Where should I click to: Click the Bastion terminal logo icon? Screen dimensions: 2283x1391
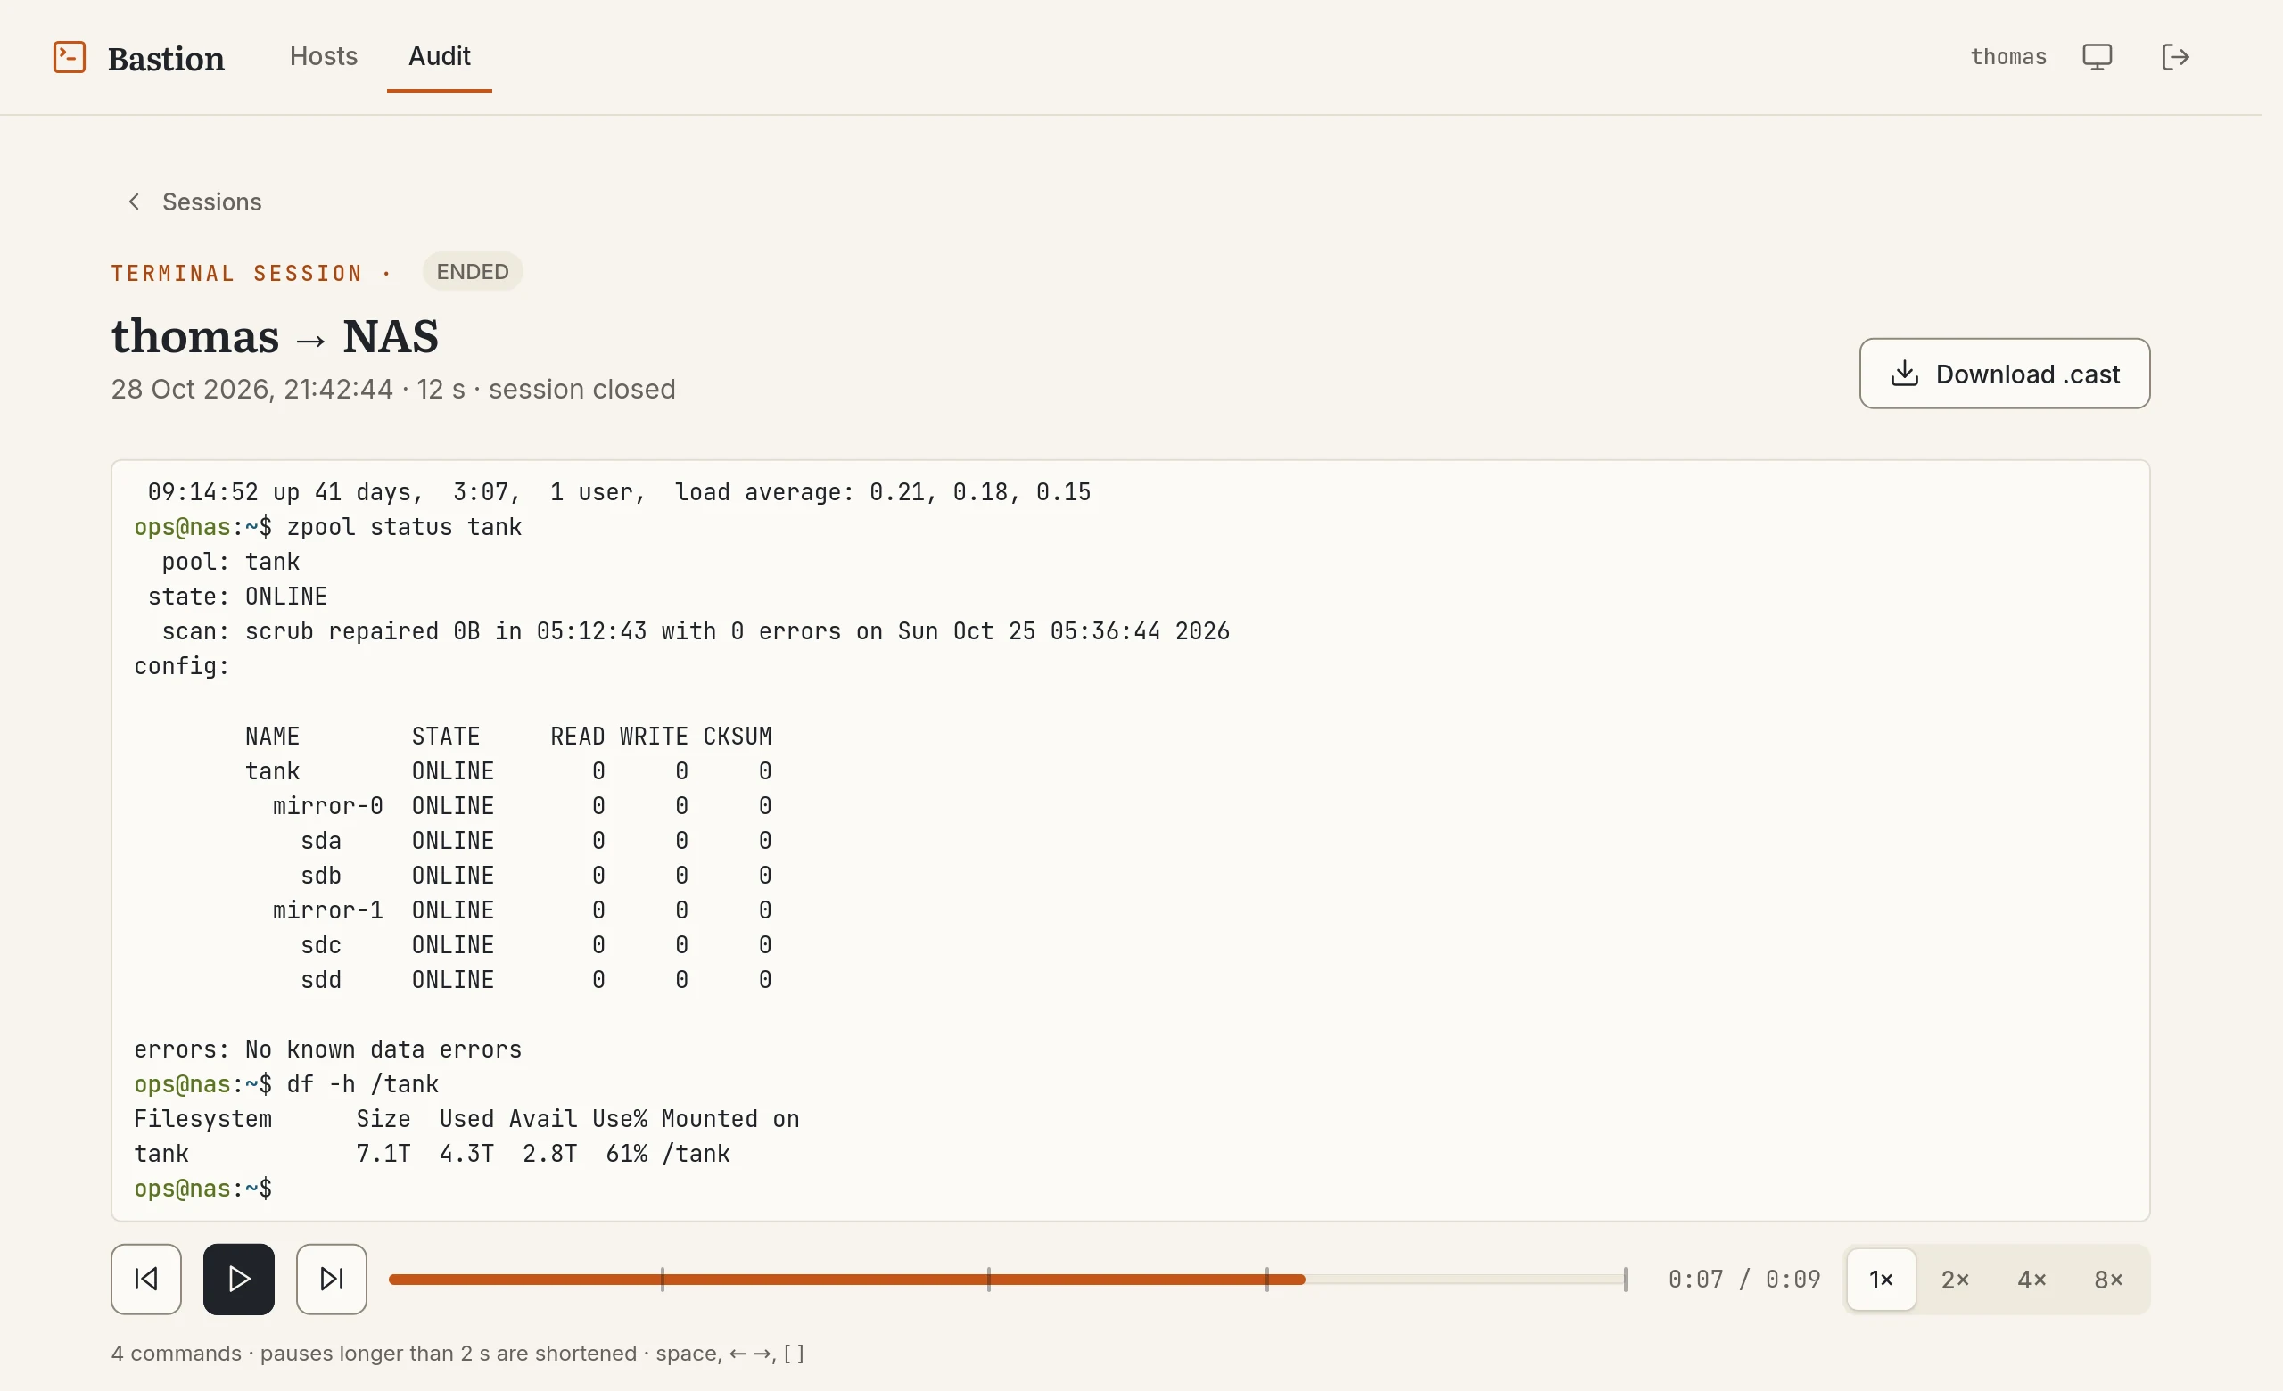(70, 56)
